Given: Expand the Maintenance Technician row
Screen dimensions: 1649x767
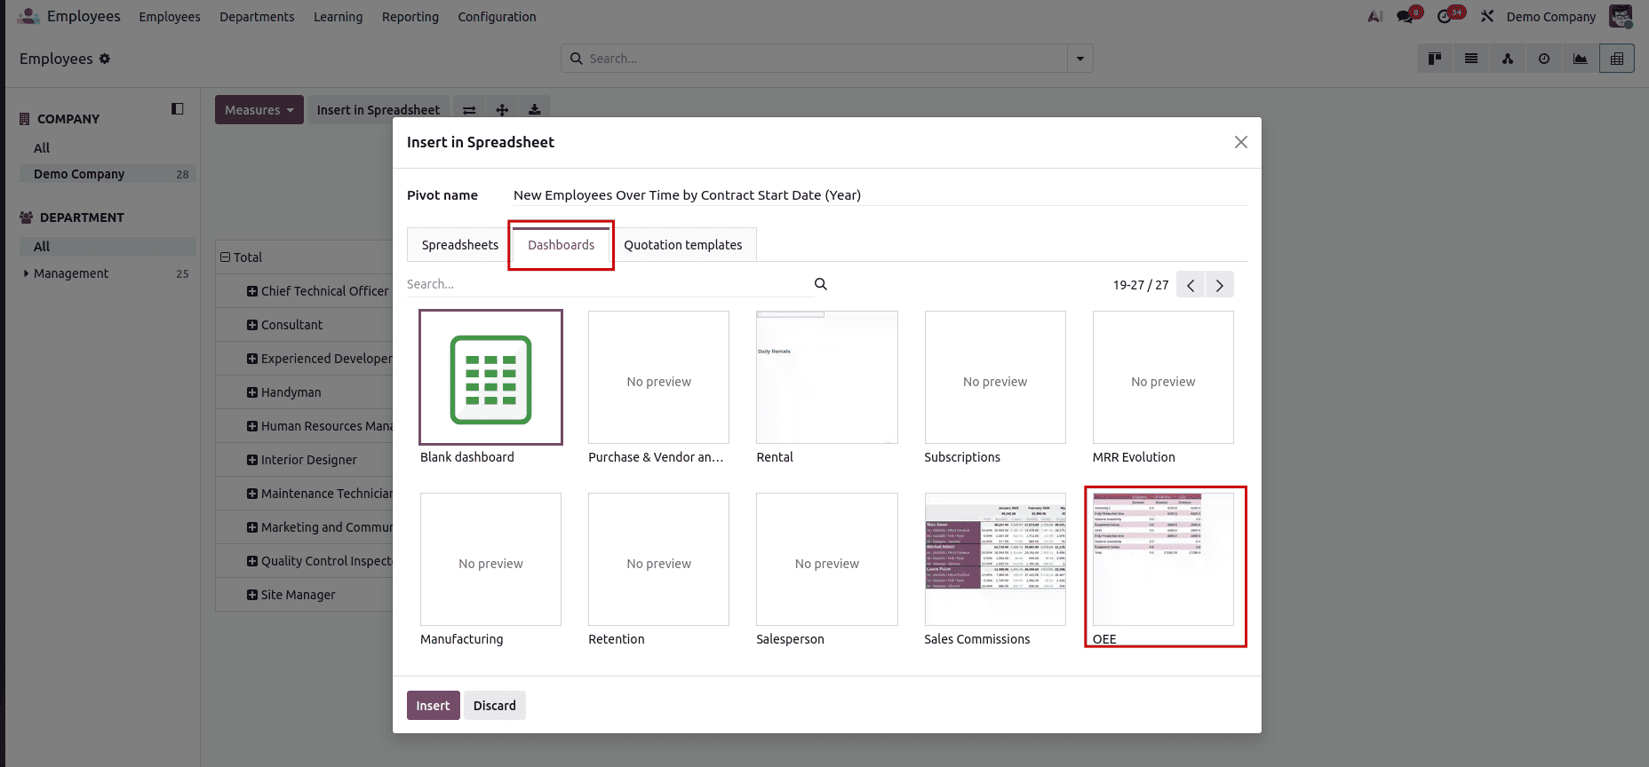Looking at the screenshot, I should pyautogui.click(x=252, y=494).
